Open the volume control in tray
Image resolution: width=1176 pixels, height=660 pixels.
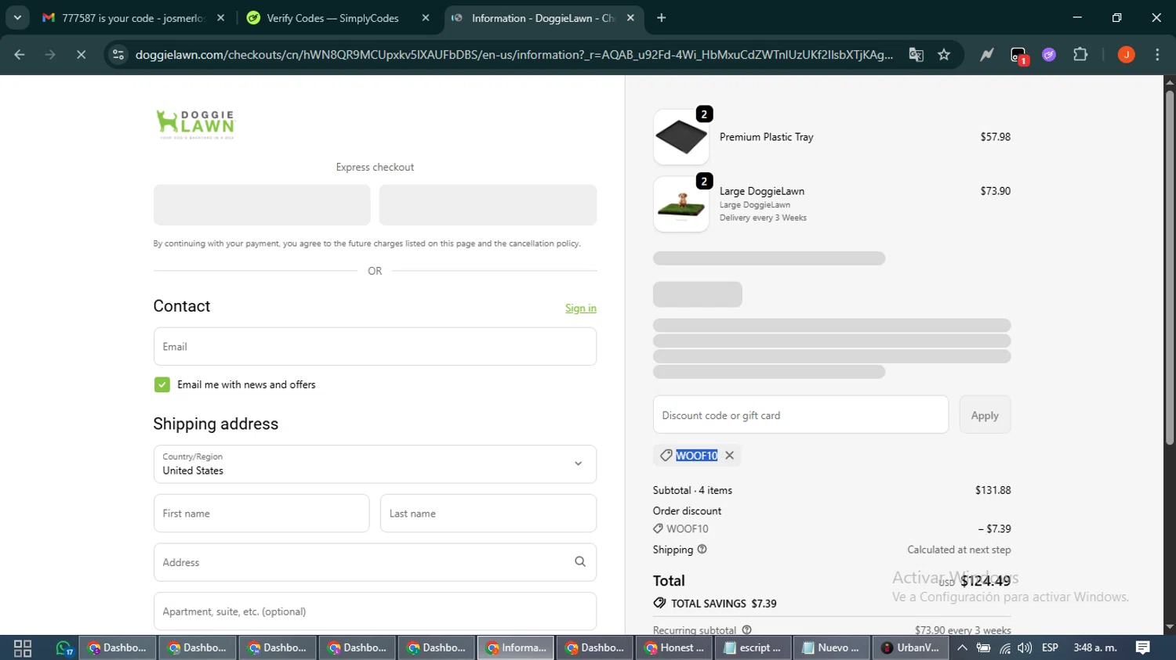(x=1024, y=647)
